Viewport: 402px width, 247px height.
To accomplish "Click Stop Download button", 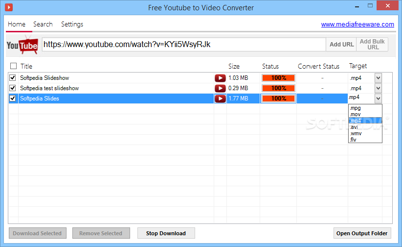I will click(x=166, y=233).
